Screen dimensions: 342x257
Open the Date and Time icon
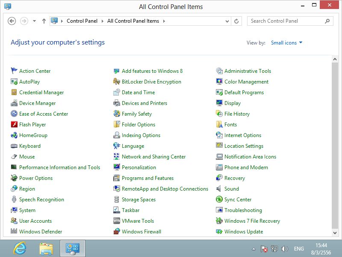[x=117, y=92]
